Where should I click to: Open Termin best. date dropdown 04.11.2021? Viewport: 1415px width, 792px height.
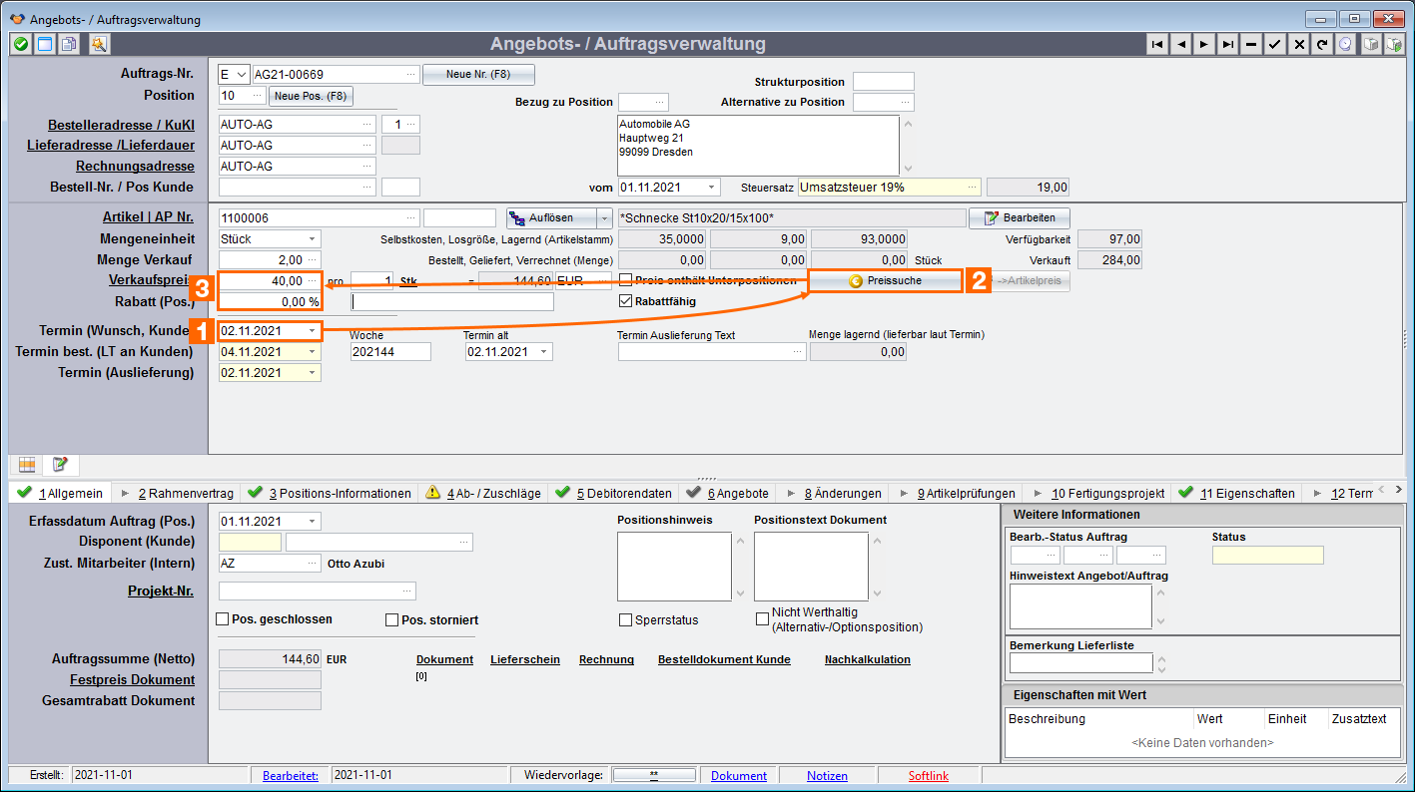tap(313, 351)
